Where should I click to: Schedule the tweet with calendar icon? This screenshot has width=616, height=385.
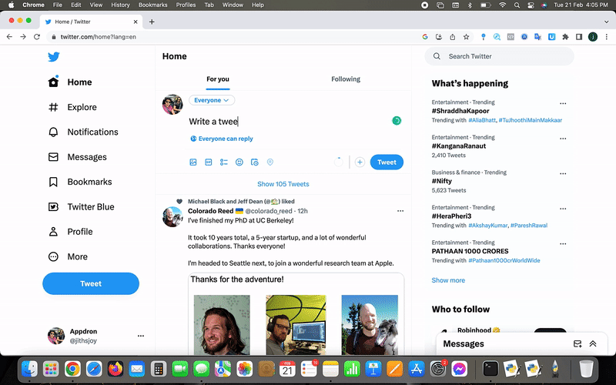point(255,162)
